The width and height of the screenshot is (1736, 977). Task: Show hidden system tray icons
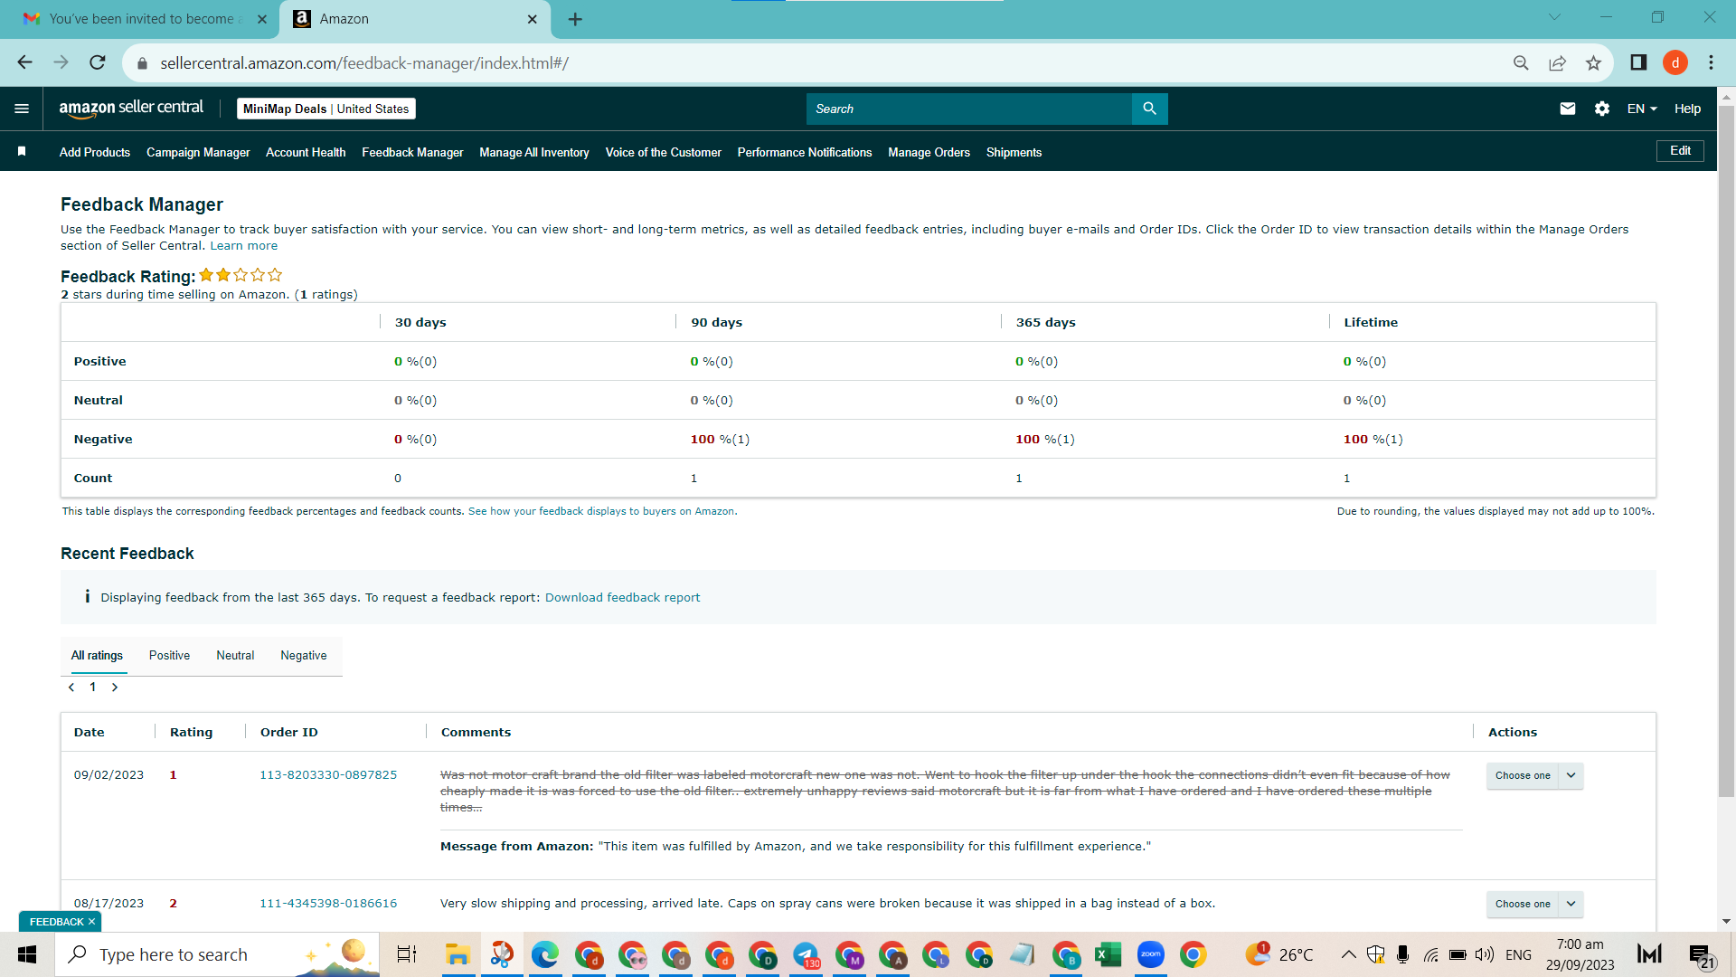pos(1348,954)
